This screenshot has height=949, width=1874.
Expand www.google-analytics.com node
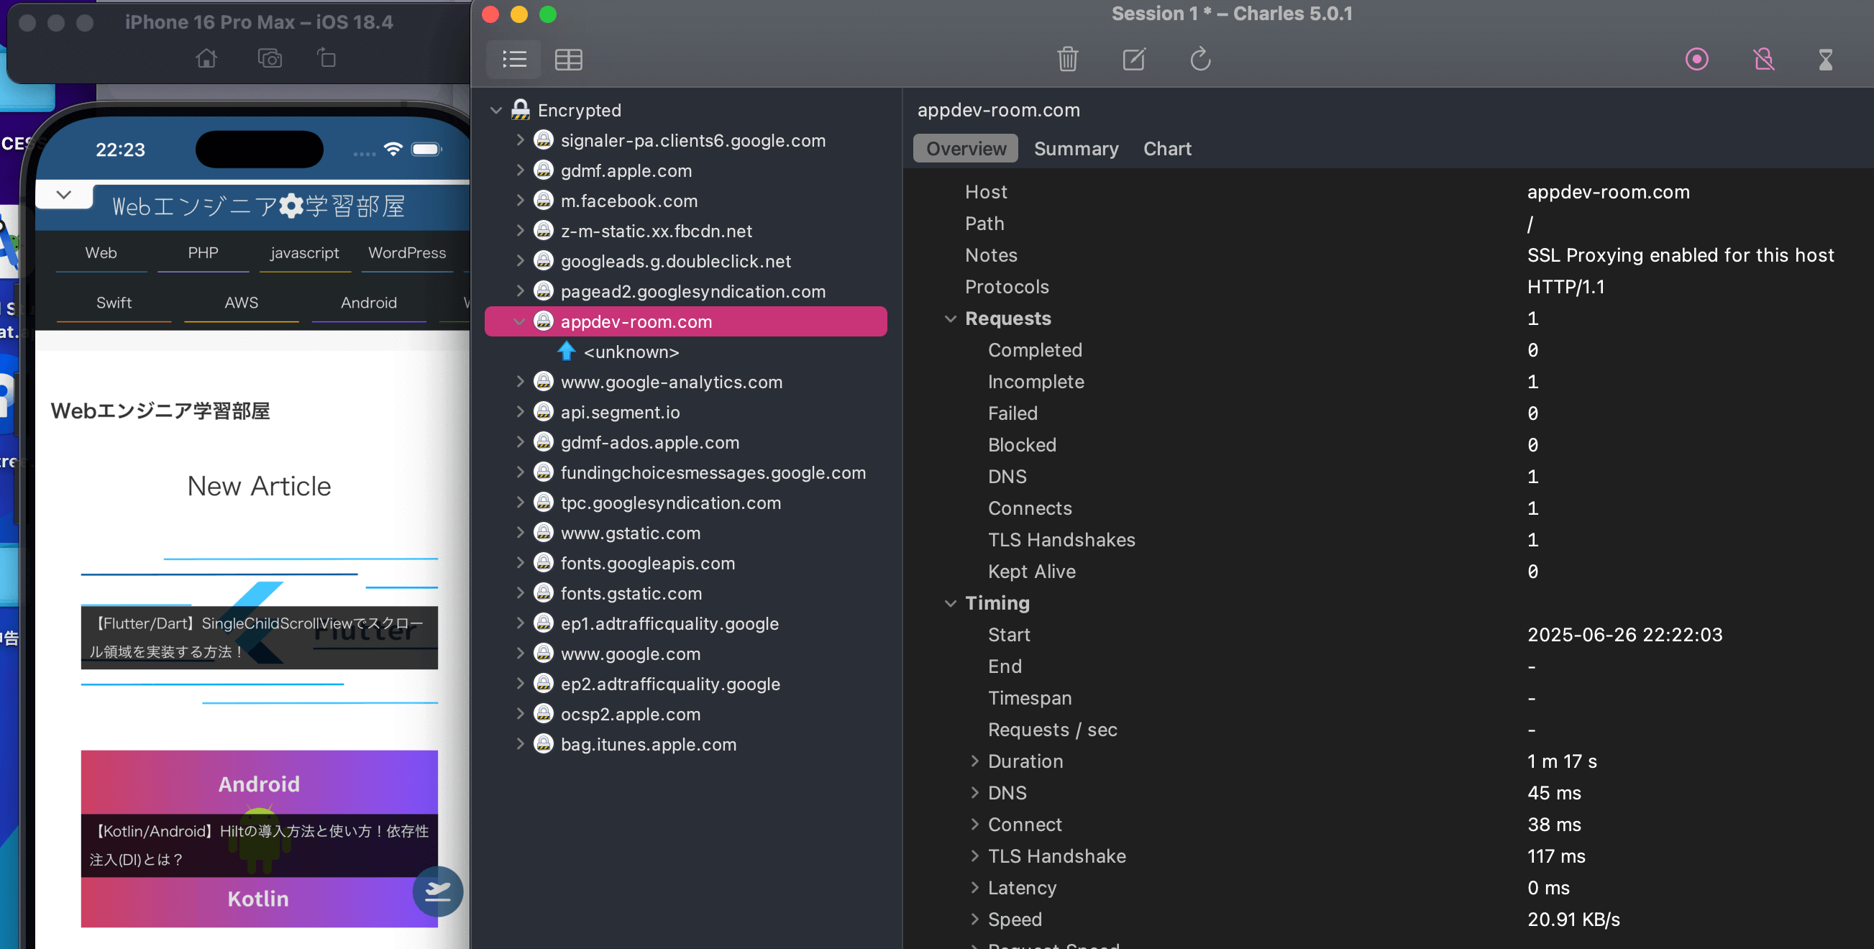[519, 381]
